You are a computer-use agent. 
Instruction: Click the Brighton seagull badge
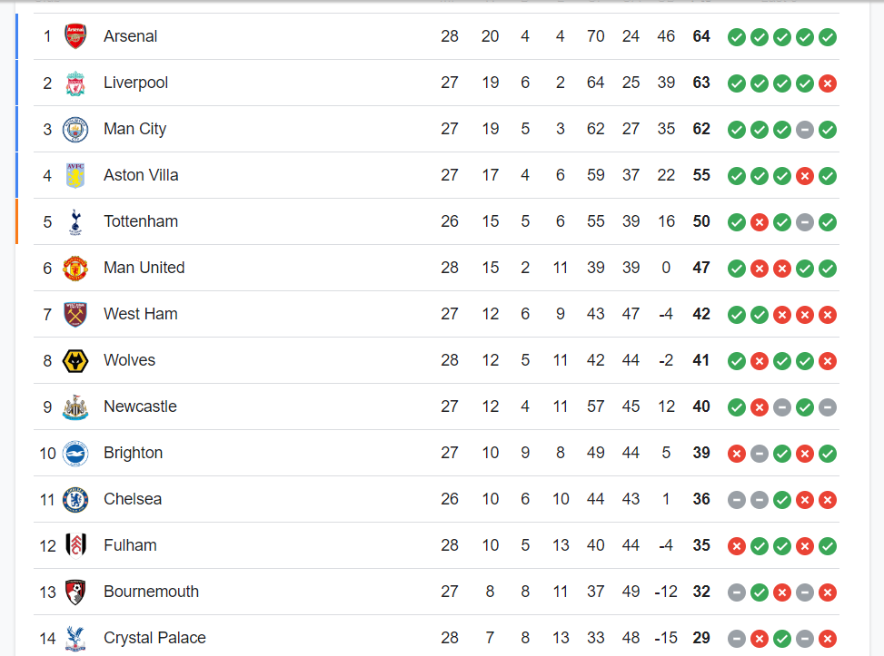click(75, 453)
